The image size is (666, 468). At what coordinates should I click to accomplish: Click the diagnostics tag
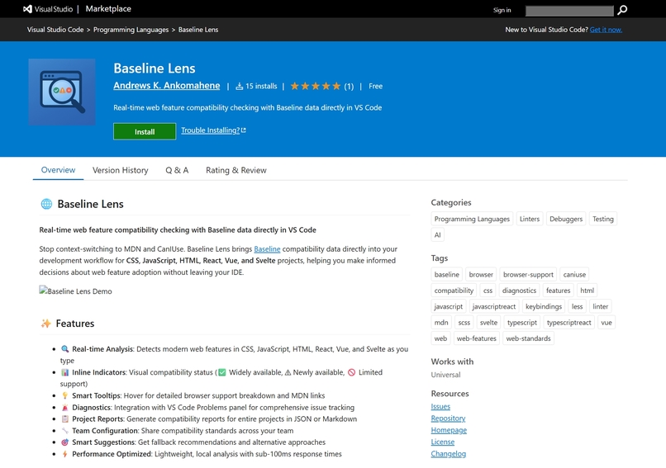click(x=519, y=291)
